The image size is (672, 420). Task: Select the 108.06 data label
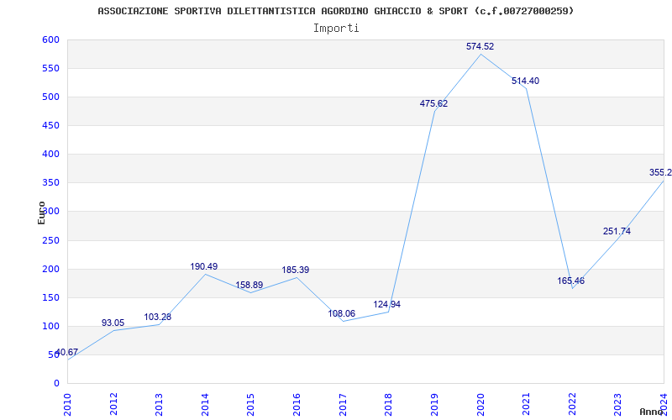342,313
